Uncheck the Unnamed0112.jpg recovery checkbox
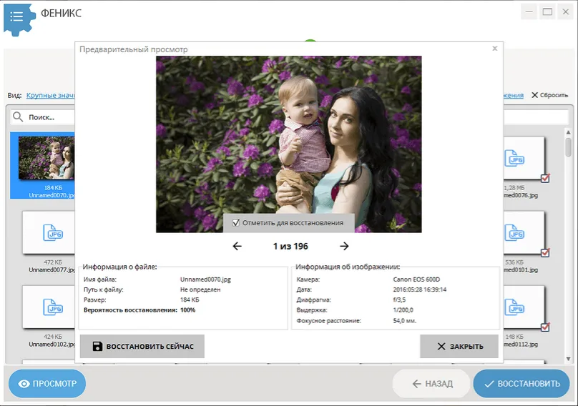 (x=545, y=327)
